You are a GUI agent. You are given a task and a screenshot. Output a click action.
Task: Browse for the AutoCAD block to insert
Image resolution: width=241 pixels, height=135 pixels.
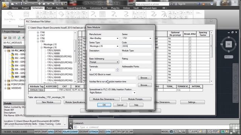click(145, 78)
